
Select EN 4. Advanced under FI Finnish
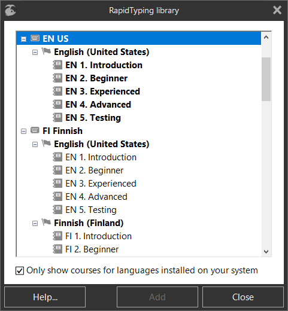click(96, 197)
